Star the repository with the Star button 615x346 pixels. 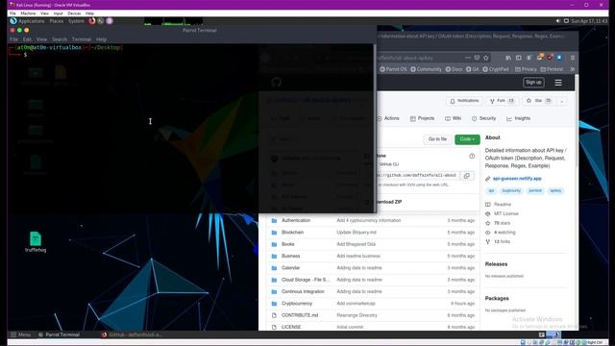(x=539, y=101)
